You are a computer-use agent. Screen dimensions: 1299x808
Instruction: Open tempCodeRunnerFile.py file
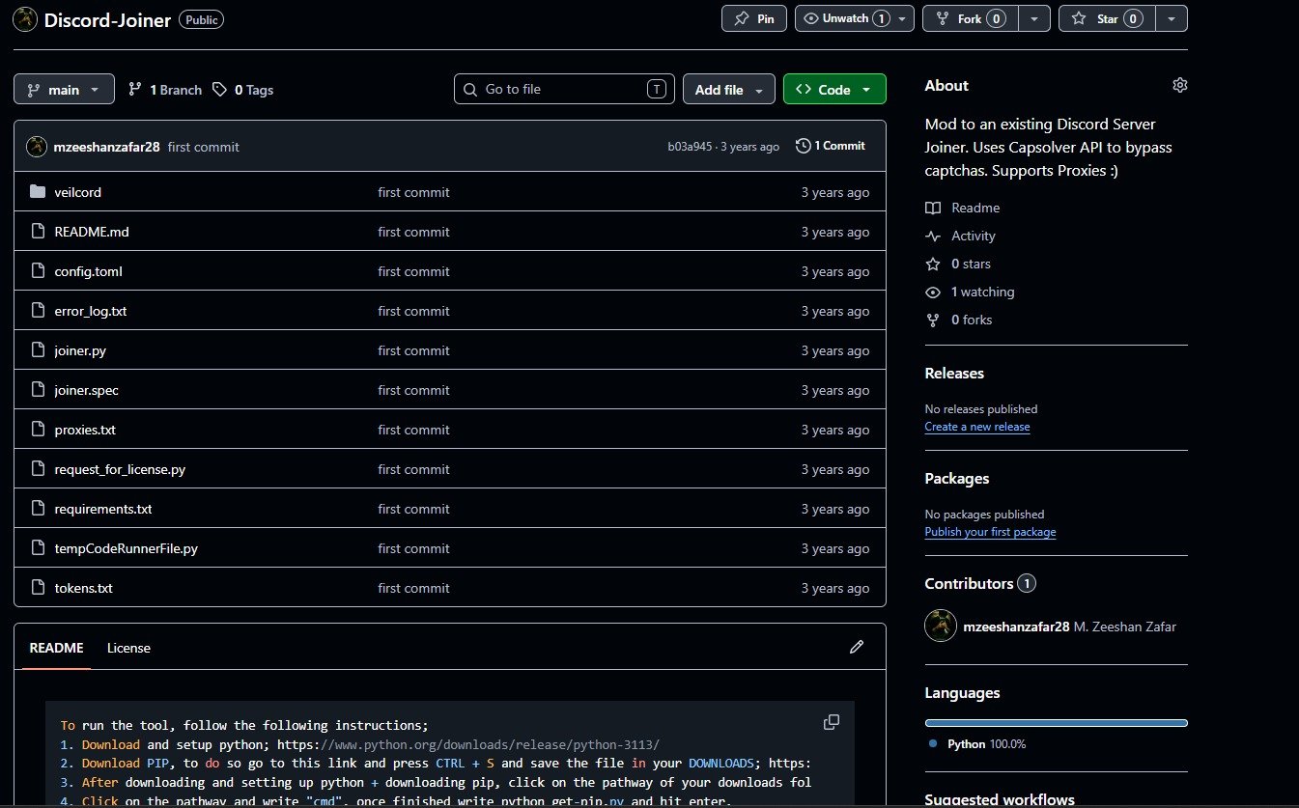[127, 548]
